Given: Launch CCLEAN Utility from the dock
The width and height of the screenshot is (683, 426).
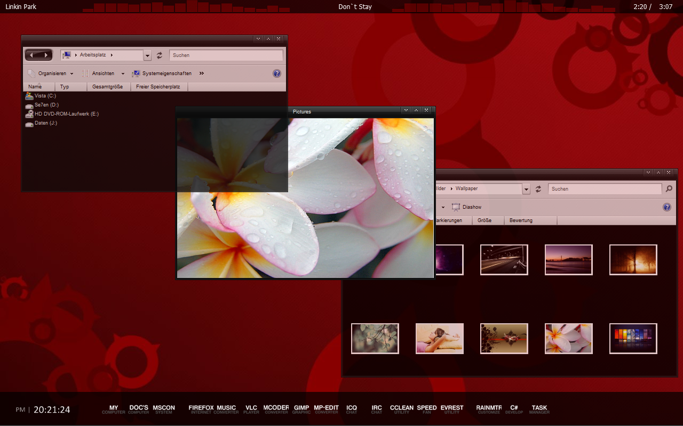Looking at the screenshot, I should pyautogui.click(x=402, y=409).
